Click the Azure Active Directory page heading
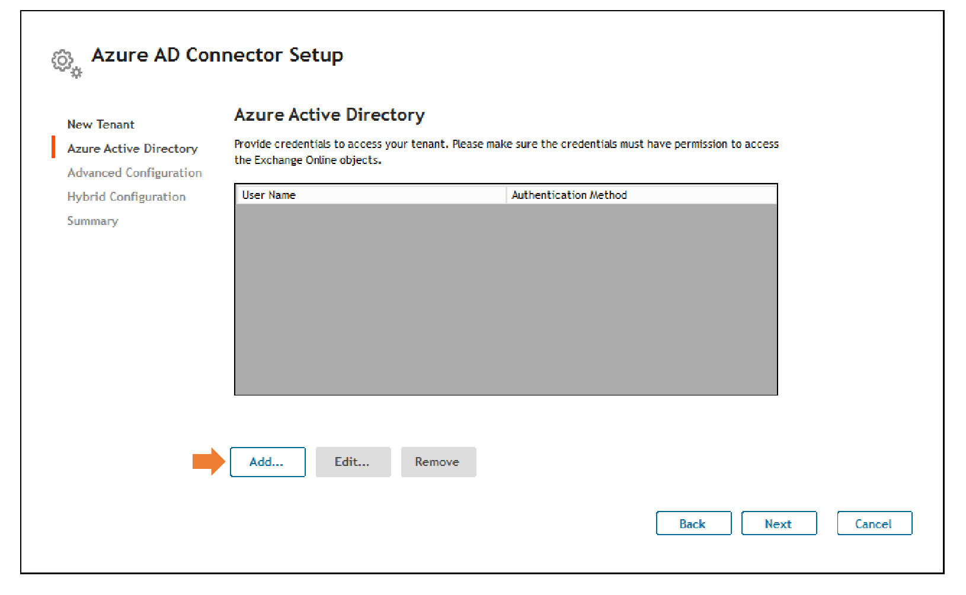966x595 pixels. 330,114
